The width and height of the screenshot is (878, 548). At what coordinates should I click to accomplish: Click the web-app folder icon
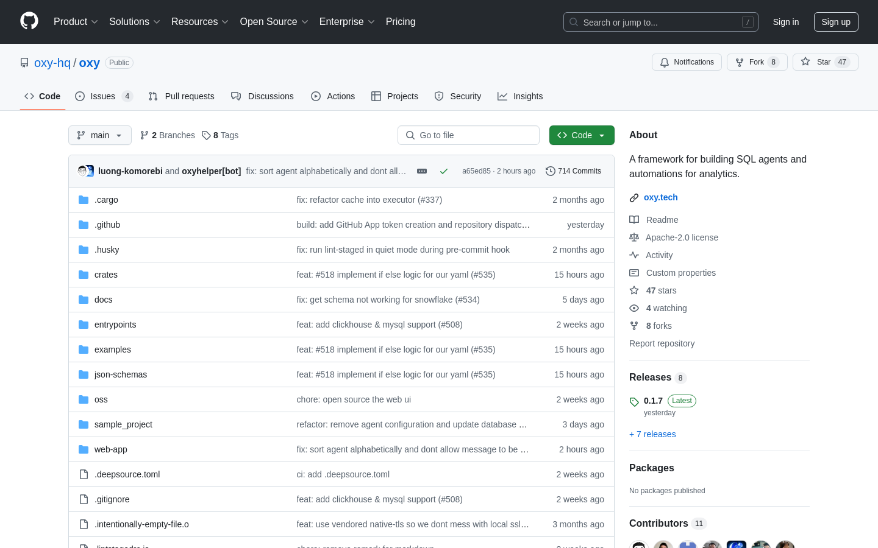84,449
